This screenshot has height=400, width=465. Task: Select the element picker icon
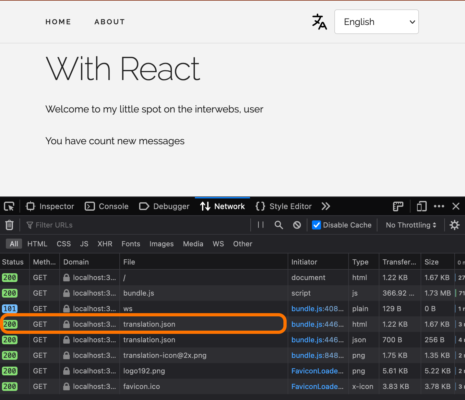(9, 206)
